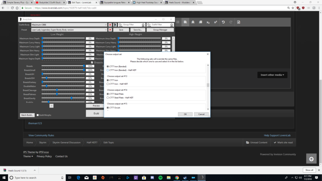Click the Group Manager button
Screen dimensions: 322x181
click(x=160, y=30)
